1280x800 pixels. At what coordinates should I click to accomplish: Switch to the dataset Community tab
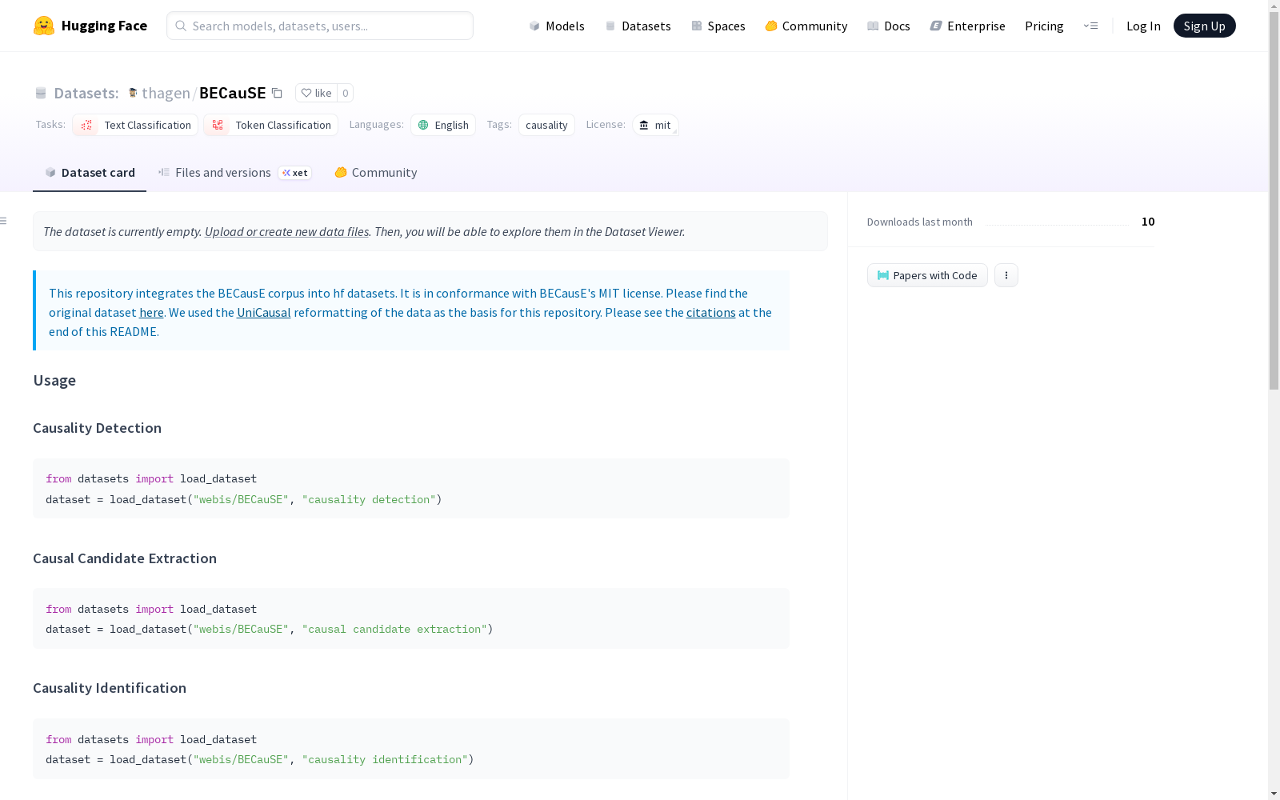tap(375, 172)
